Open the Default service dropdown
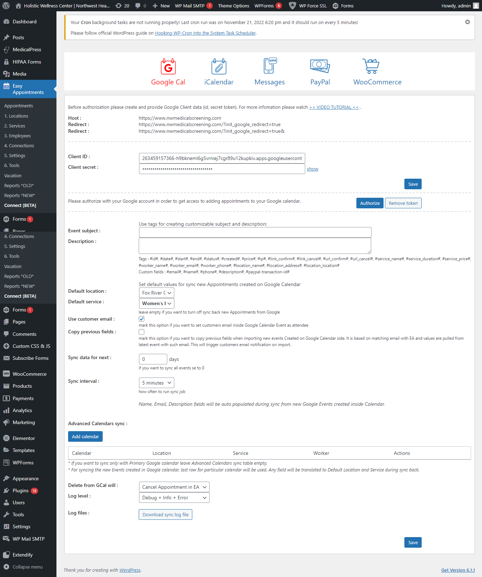The width and height of the screenshot is (482, 577). pos(157,303)
